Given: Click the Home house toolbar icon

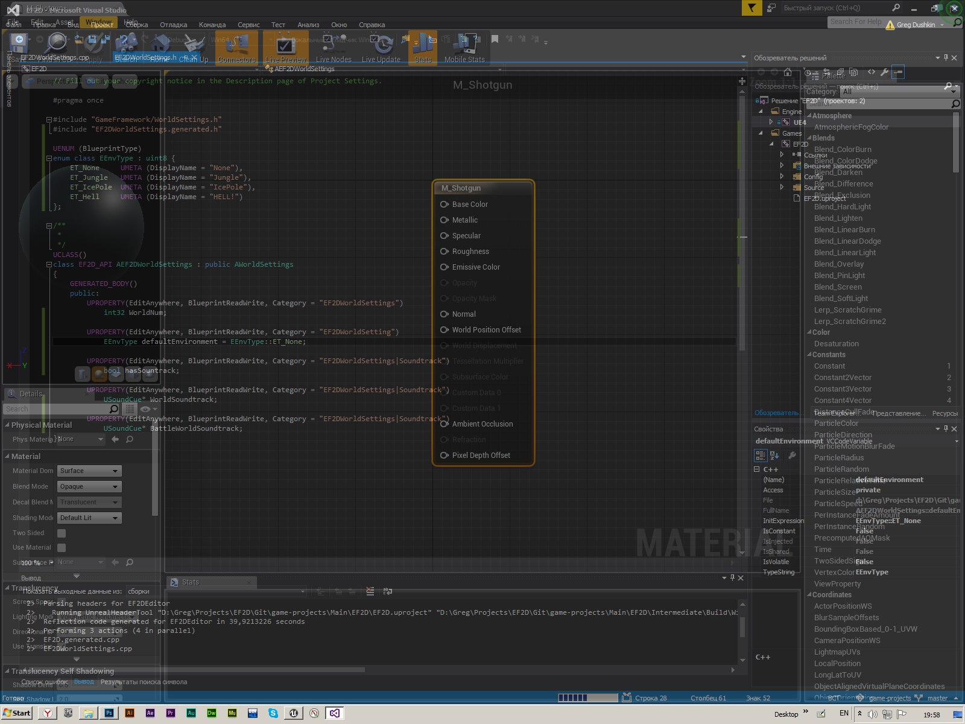Looking at the screenshot, I should tap(160, 43).
